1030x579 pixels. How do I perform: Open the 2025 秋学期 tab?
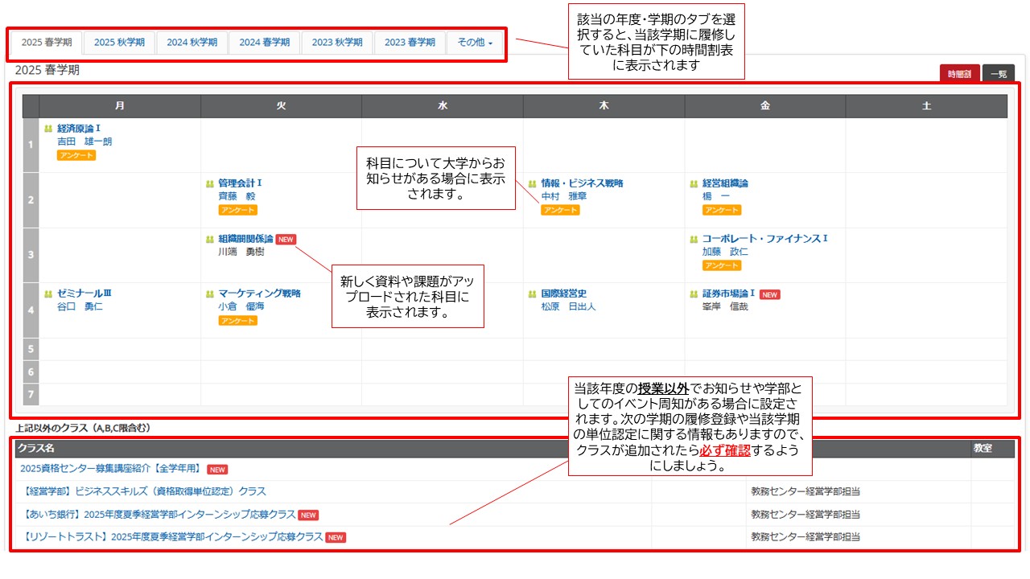[119, 43]
